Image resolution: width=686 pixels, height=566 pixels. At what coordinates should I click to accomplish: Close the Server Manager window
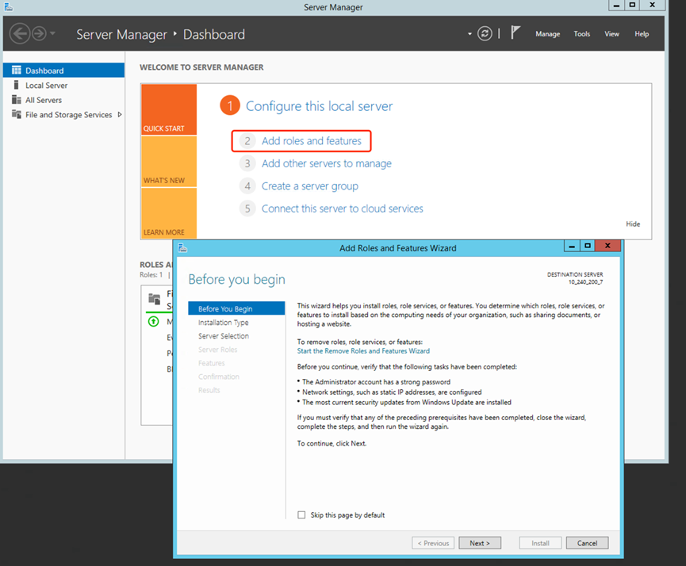tap(653, 6)
